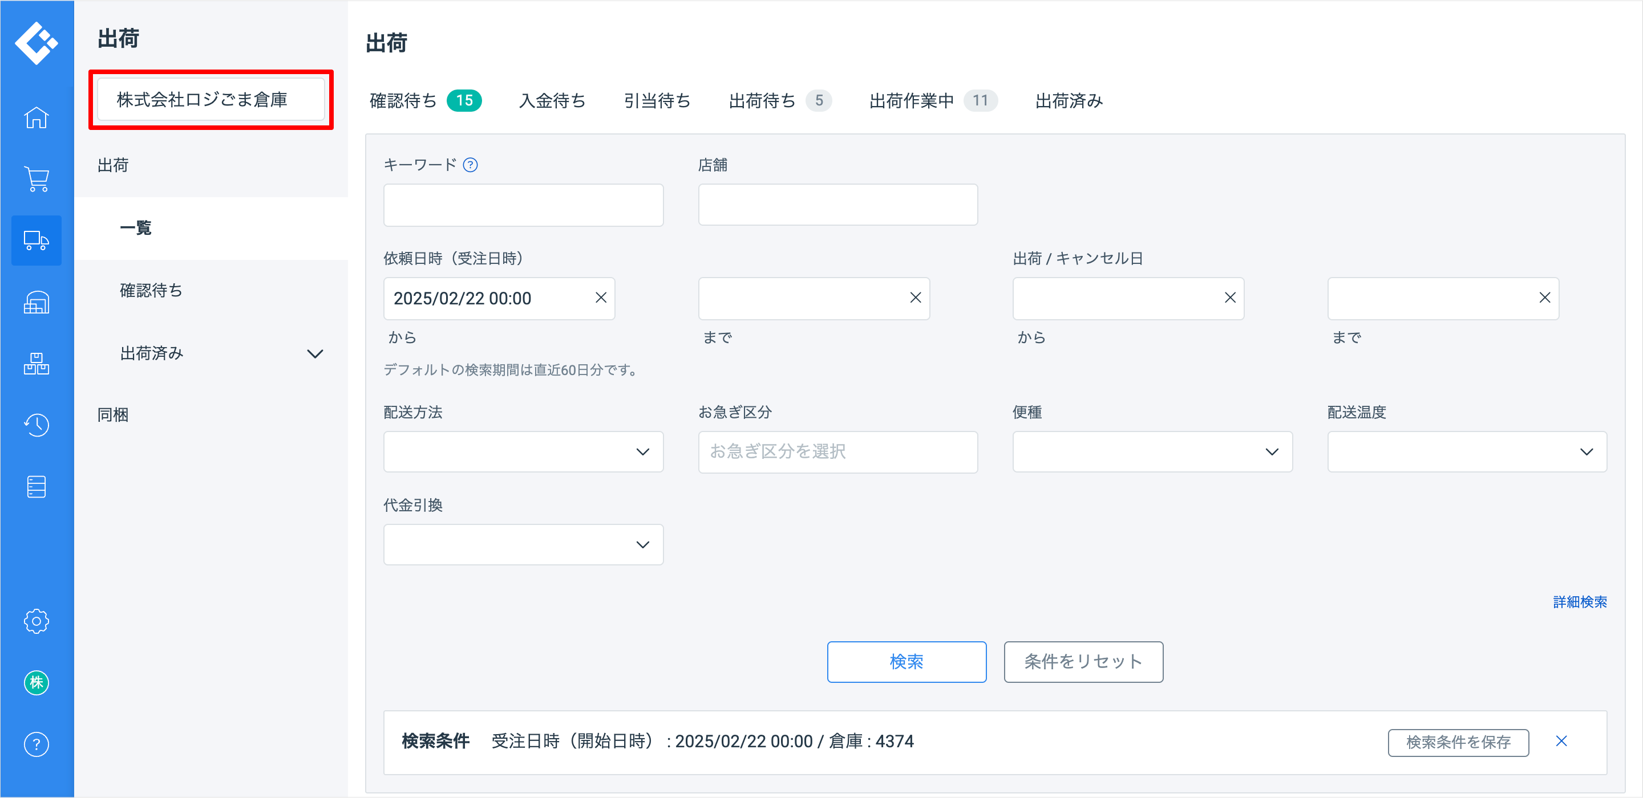Focus the キーワード input field

click(523, 205)
